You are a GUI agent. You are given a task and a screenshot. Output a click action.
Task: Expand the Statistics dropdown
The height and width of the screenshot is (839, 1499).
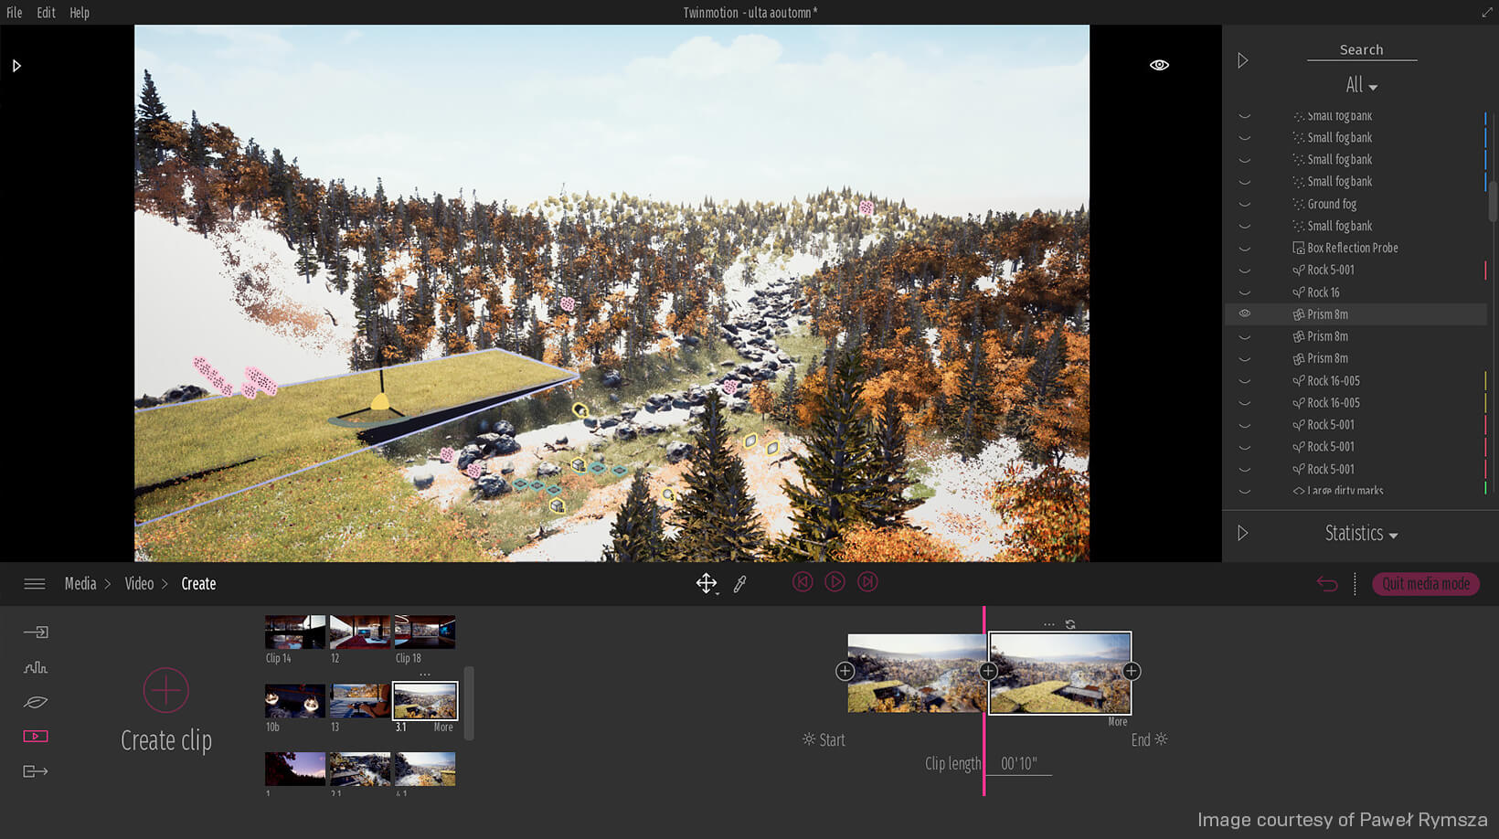(1361, 534)
